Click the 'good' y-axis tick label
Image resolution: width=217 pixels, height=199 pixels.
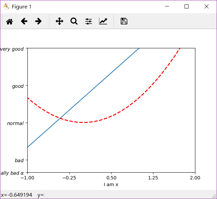tap(18, 86)
